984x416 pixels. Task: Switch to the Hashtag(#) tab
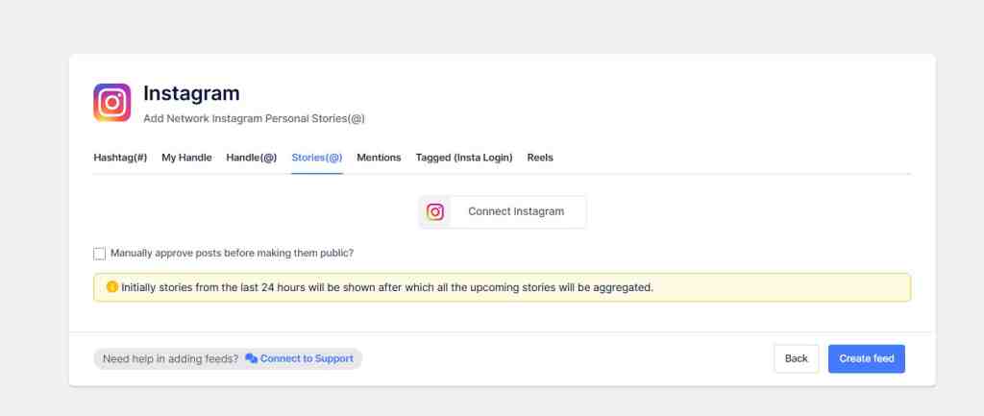coord(120,158)
